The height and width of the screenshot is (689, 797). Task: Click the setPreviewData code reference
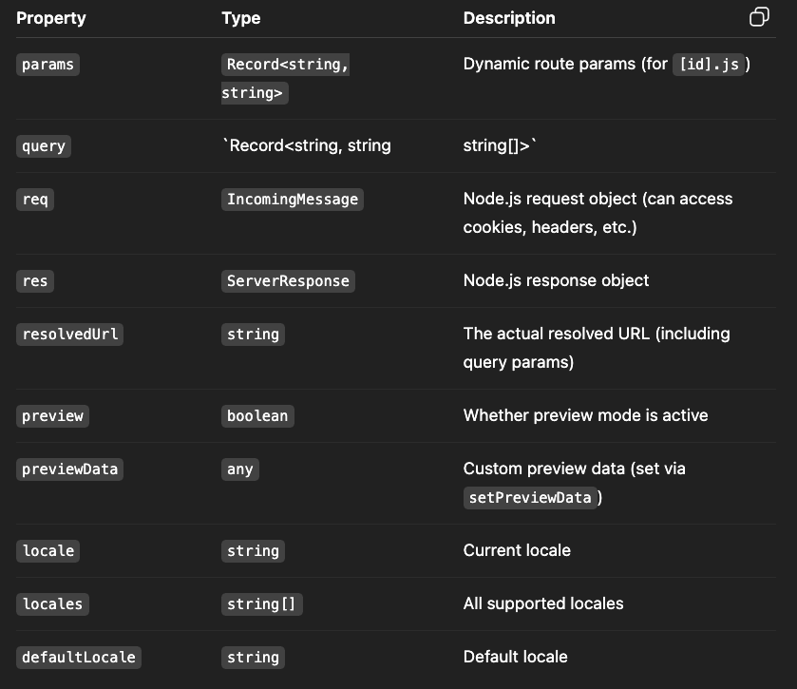click(x=530, y=497)
